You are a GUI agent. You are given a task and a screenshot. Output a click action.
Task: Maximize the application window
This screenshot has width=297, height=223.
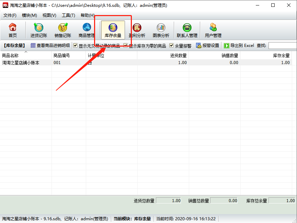click(x=273, y=5)
